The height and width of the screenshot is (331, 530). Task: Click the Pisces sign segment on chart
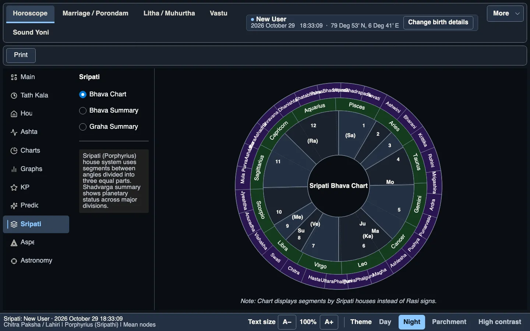[357, 106]
